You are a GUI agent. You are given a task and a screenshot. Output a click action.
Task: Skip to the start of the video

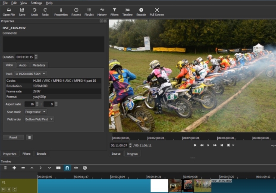pos(195,145)
